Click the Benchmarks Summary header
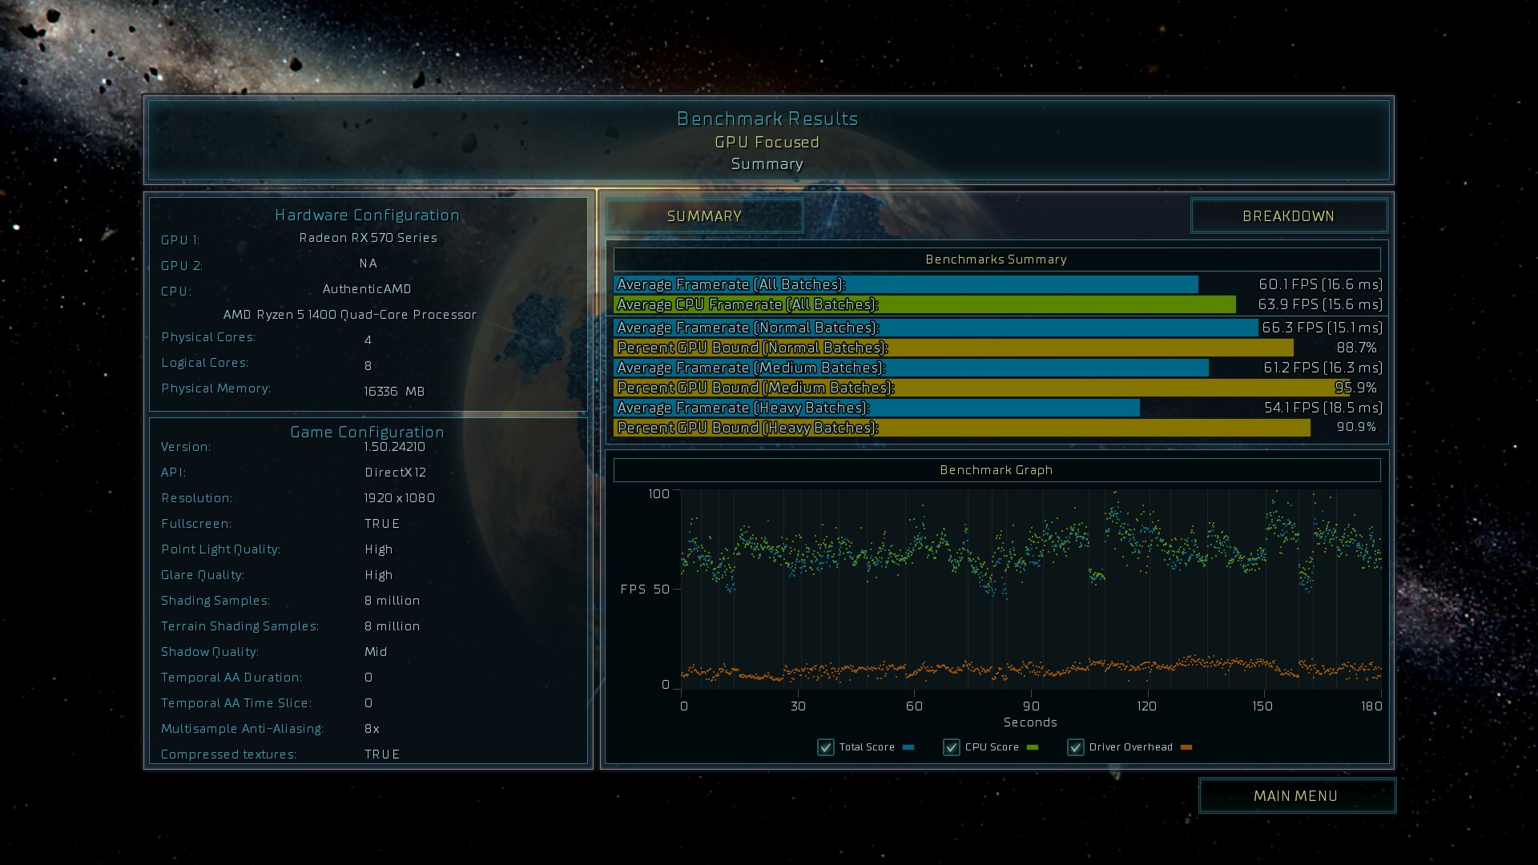The height and width of the screenshot is (865, 1538). coord(996,259)
